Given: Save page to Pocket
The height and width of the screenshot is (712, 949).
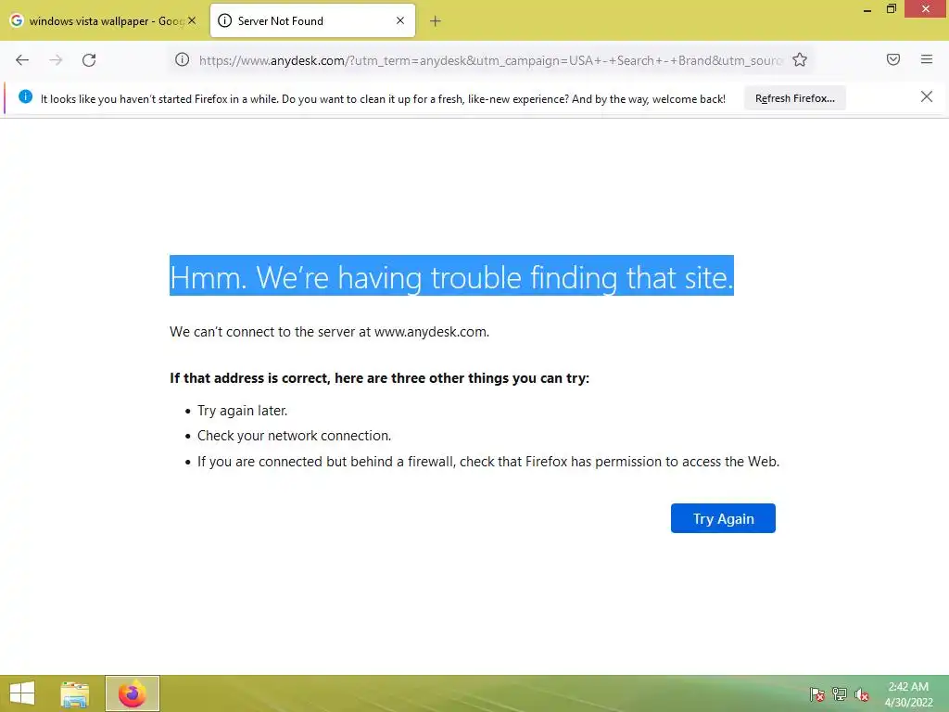Looking at the screenshot, I should pyautogui.click(x=893, y=59).
